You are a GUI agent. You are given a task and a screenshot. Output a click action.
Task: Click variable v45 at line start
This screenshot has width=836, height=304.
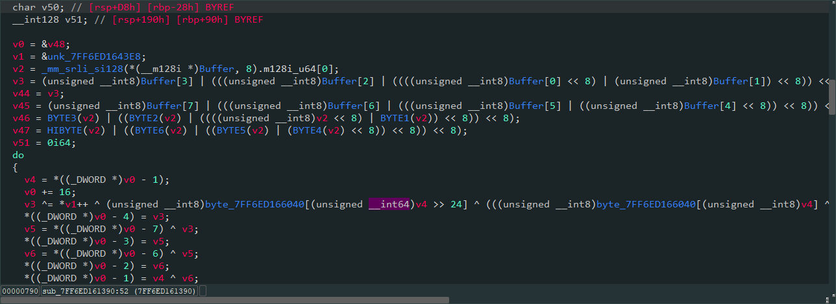(x=20, y=106)
